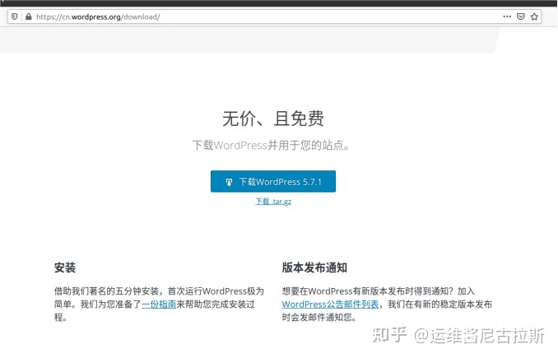Save page to Pocket icon
The width and height of the screenshot is (558, 358).
(521, 16)
